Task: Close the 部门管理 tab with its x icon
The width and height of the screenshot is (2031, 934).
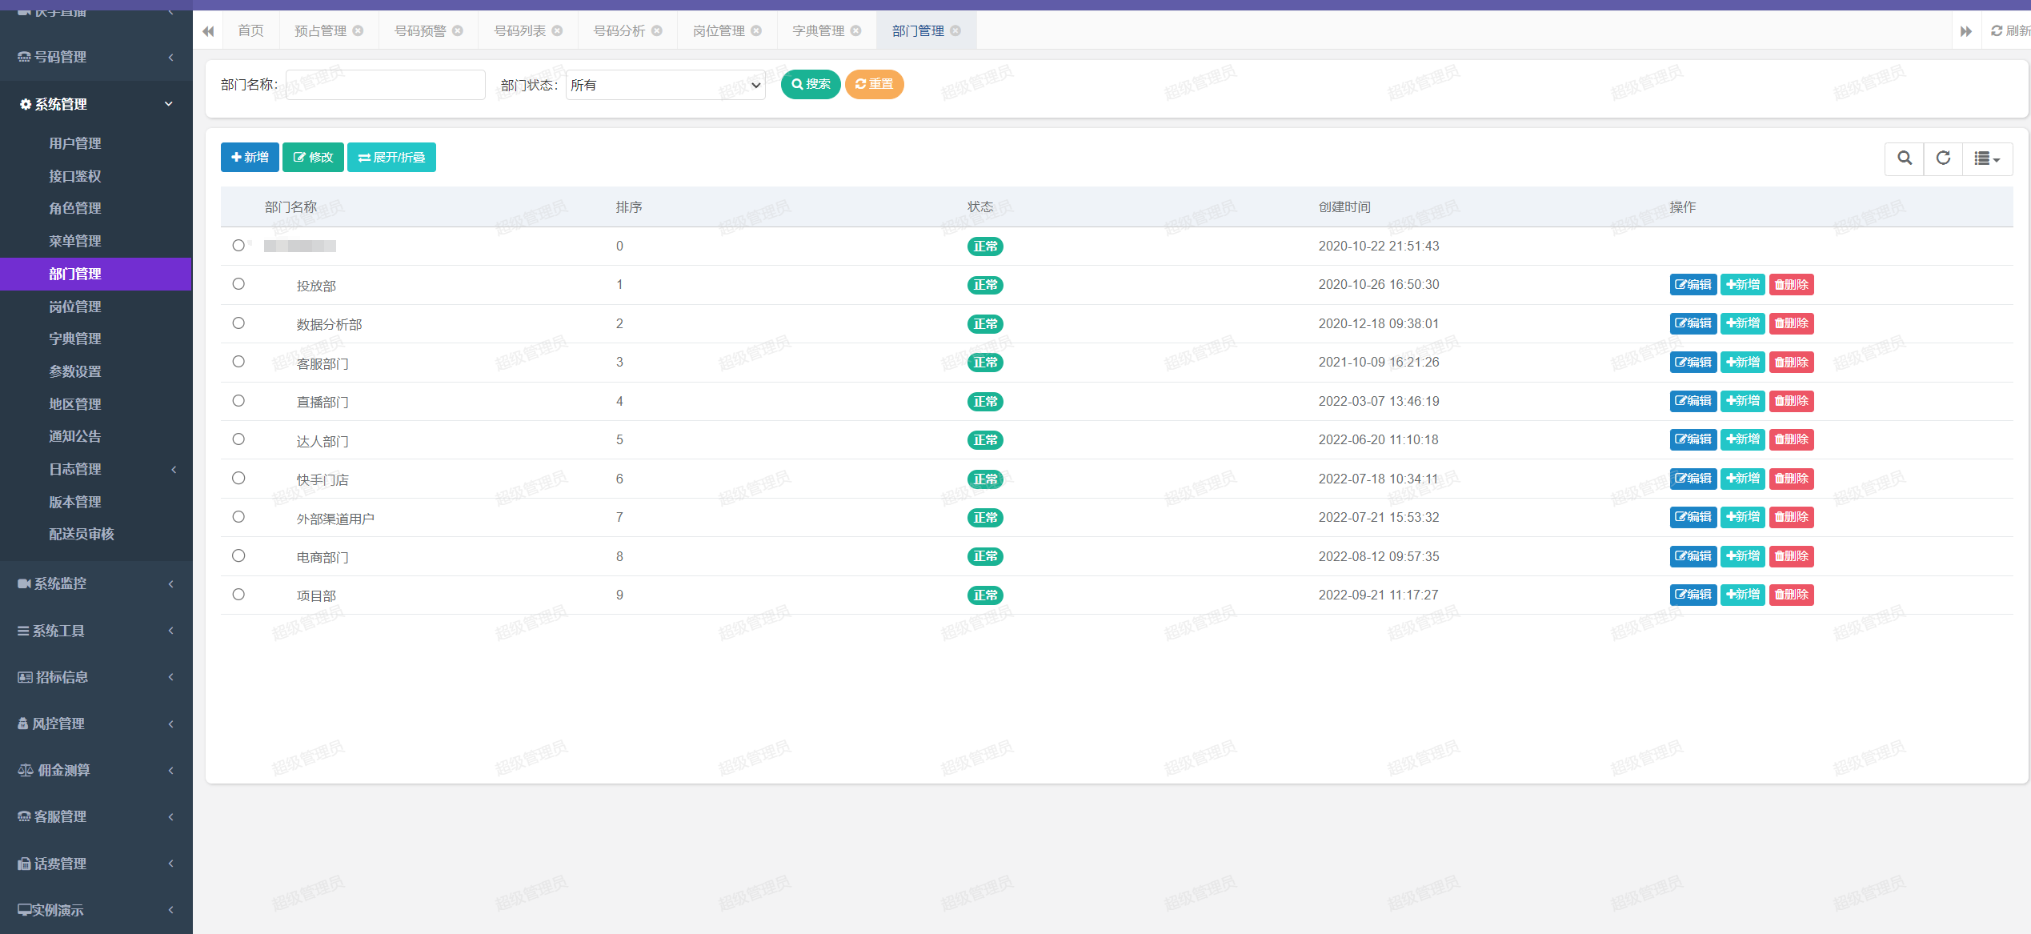Action: 955,31
